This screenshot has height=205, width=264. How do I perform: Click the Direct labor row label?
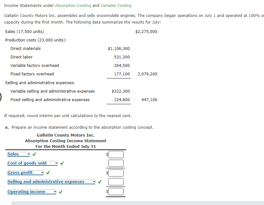21,57
